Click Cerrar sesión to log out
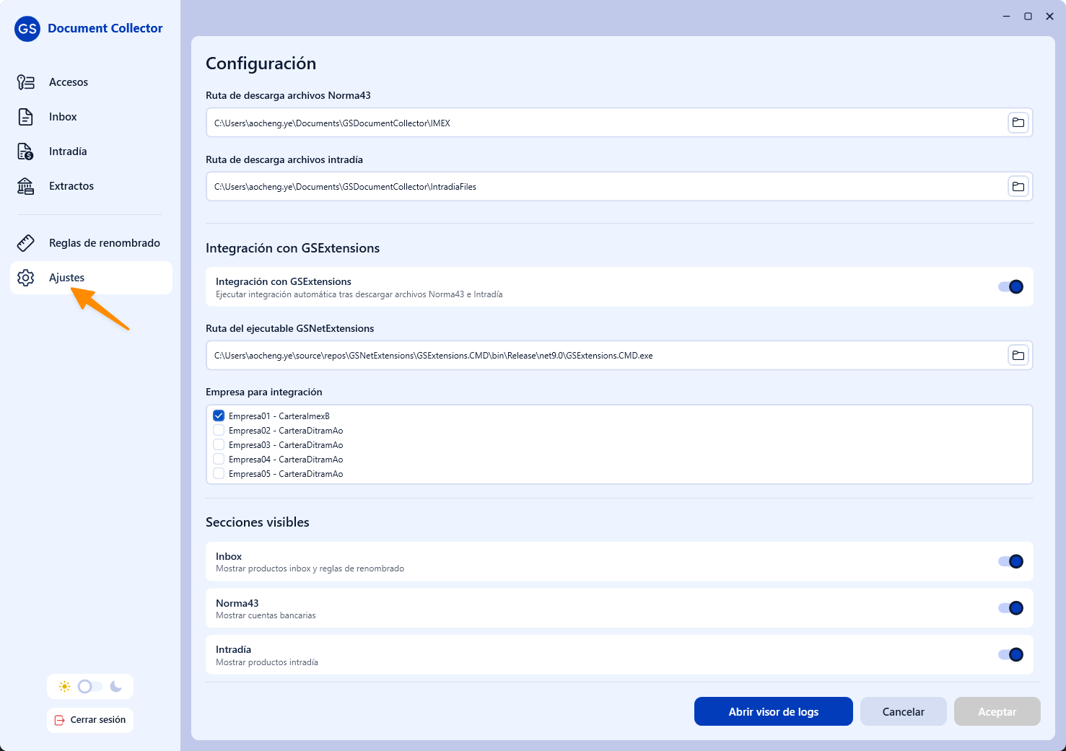 [x=90, y=720]
